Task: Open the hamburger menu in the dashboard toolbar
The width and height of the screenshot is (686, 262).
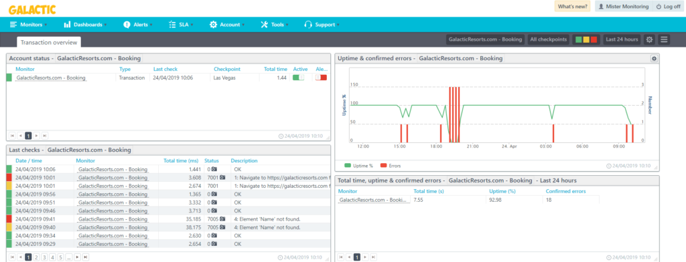Action: click(664, 39)
